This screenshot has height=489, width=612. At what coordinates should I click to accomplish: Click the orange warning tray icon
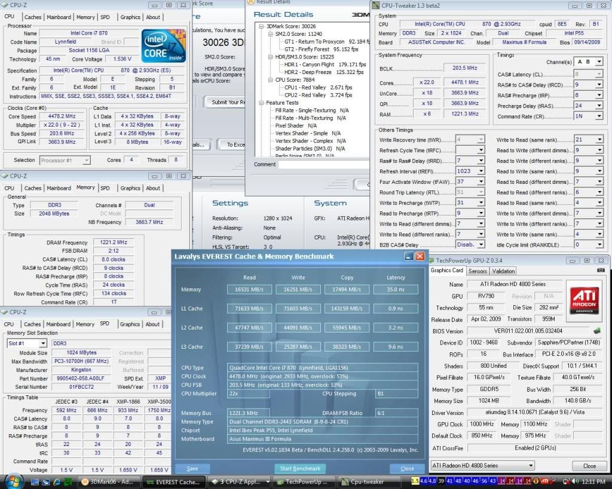536,481
